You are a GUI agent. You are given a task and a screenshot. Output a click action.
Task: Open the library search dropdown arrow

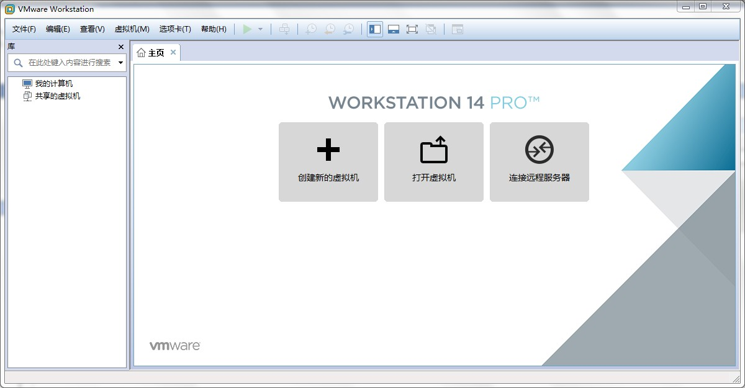(121, 63)
